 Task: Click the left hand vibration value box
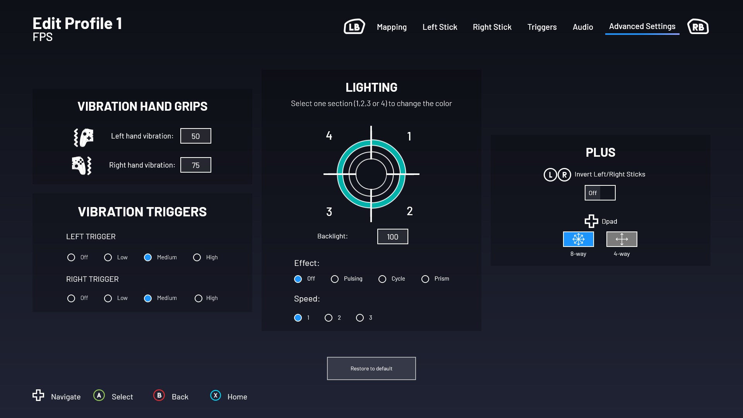[x=195, y=136]
